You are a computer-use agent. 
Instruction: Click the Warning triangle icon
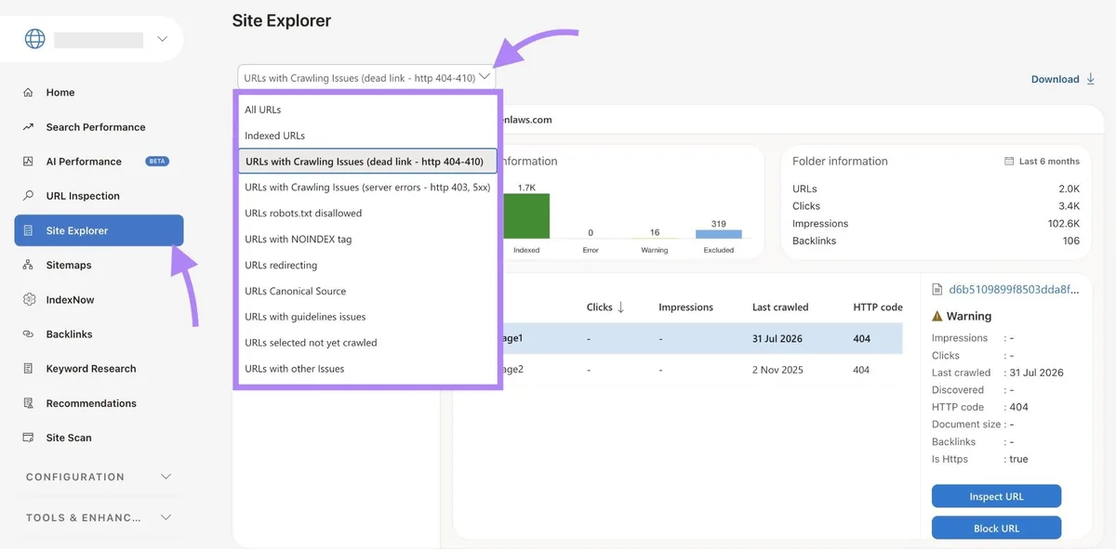pos(937,316)
